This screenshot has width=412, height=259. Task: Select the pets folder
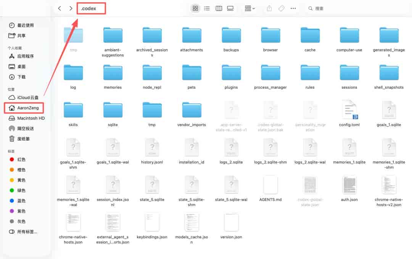click(x=192, y=76)
